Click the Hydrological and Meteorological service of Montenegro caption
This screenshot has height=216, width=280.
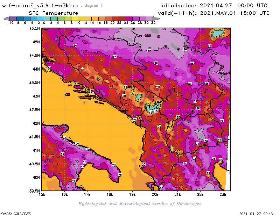click(x=140, y=204)
